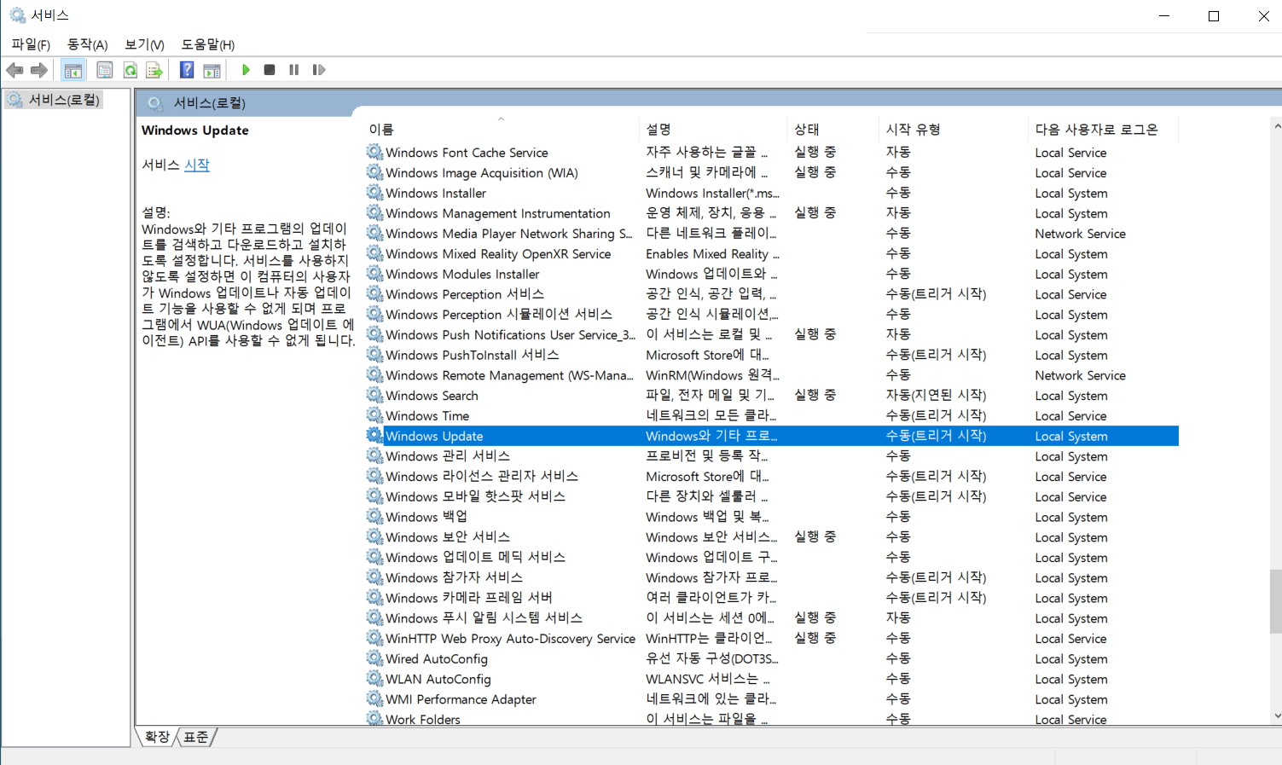Image resolution: width=1282 pixels, height=765 pixels.
Task: Sort by the 설명 column header
Action: coord(712,130)
